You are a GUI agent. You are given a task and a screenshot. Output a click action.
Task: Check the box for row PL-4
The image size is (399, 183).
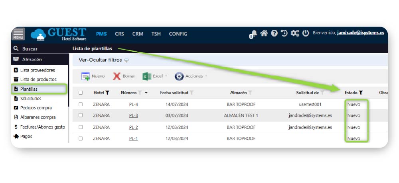[81, 104]
